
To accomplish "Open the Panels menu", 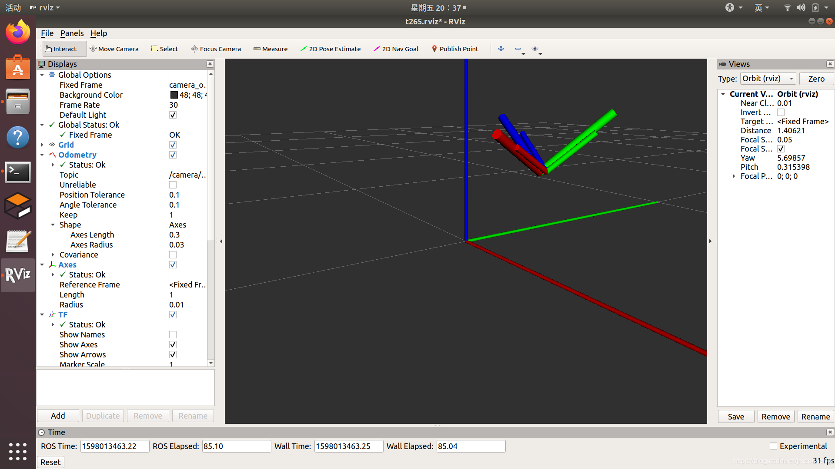I will (x=71, y=33).
